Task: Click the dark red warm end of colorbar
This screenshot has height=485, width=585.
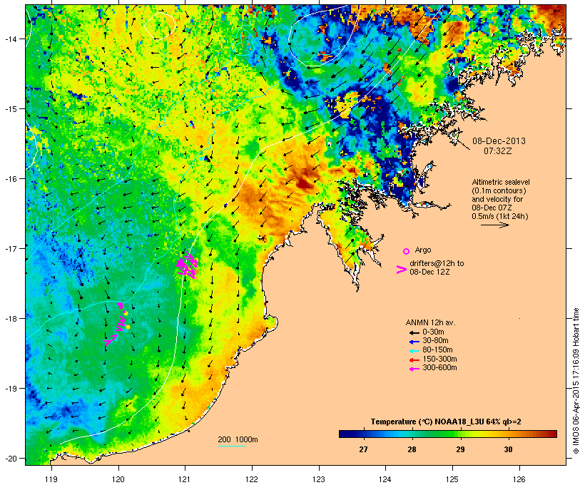Action: pyautogui.click(x=551, y=434)
